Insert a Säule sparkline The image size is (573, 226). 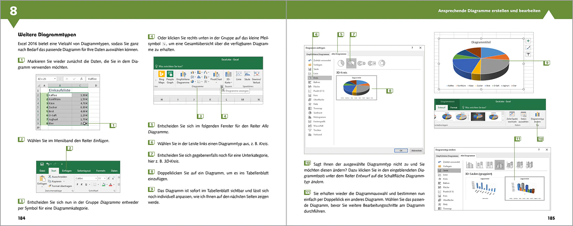pos(247,76)
